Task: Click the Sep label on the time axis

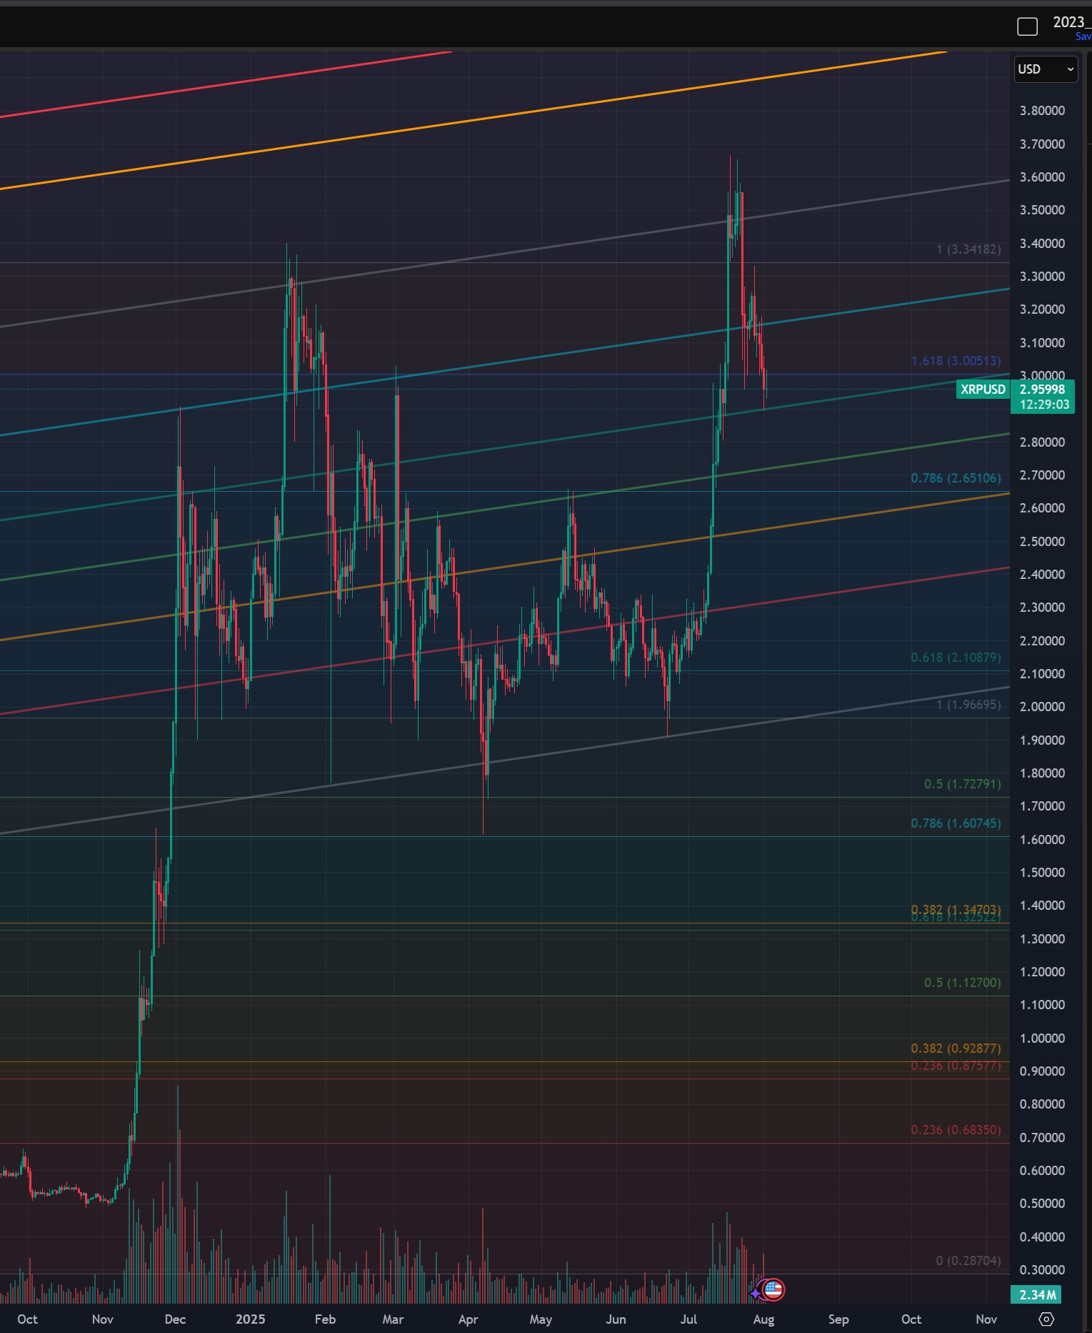Action: pyautogui.click(x=838, y=1319)
